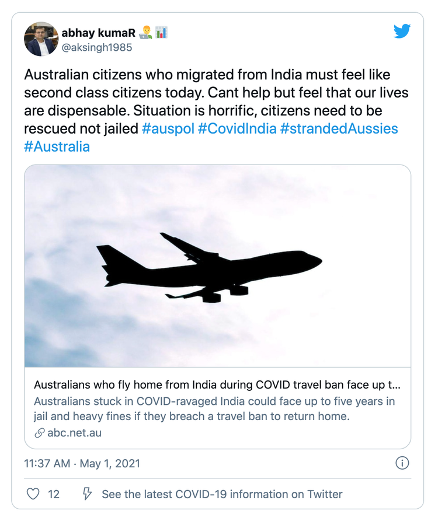Open the #Australia hashtag
This screenshot has width=438, height=521.
click(x=57, y=146)
